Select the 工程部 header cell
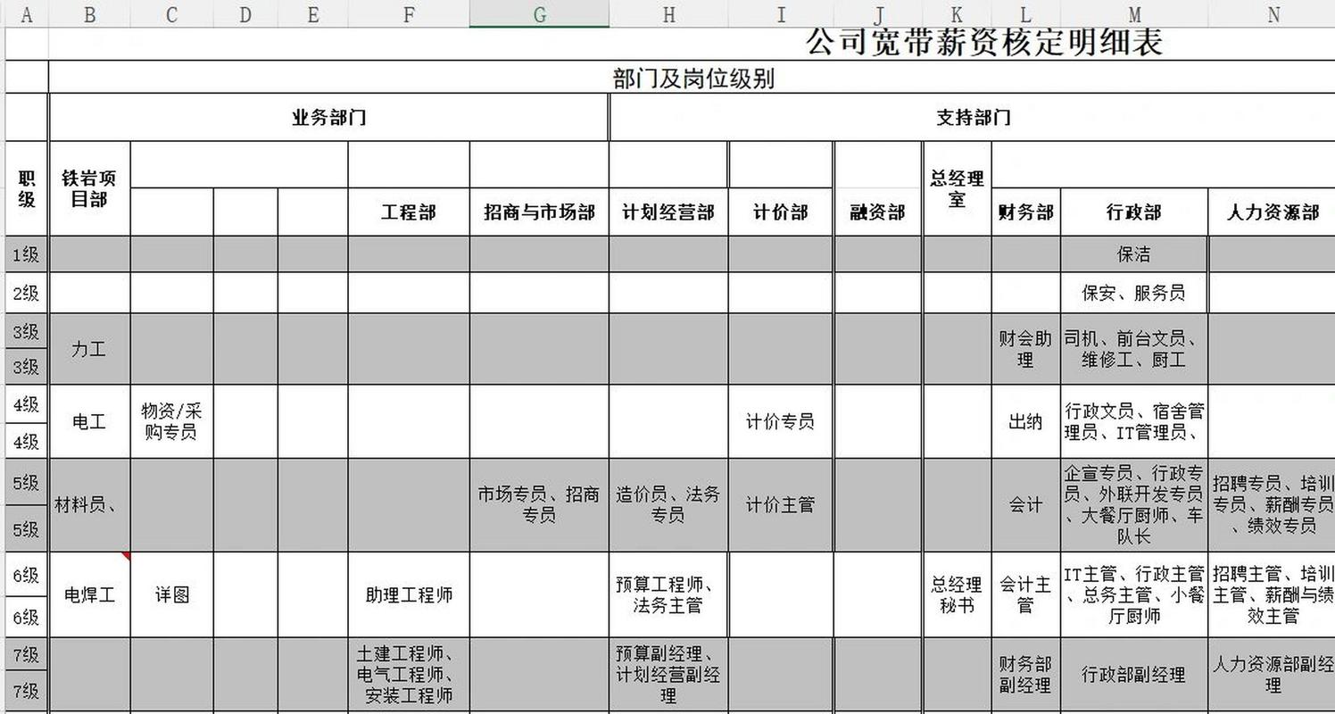This screenshot has width=1335, height=714. pyautogui.click(x=409, y=212)
